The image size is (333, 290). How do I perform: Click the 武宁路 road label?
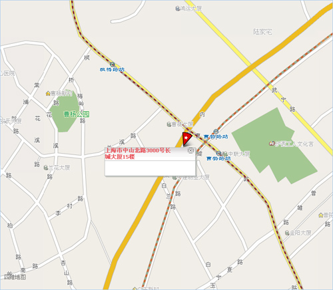[x=284, y=100]
